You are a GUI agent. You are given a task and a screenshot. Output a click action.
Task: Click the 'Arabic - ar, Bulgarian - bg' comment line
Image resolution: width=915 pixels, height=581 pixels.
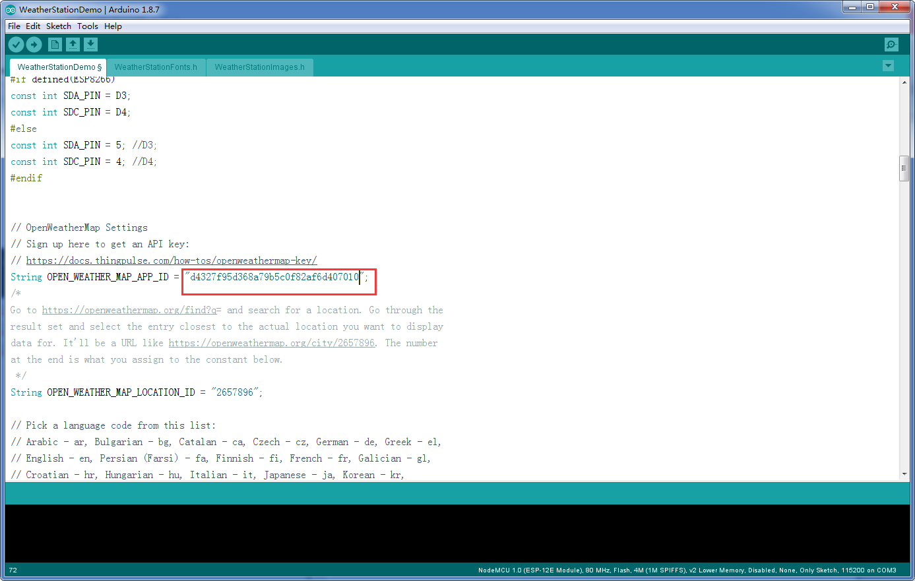pos(226,442)
